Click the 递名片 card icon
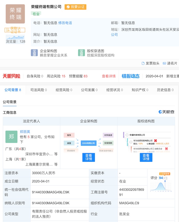 pos(164,63)
